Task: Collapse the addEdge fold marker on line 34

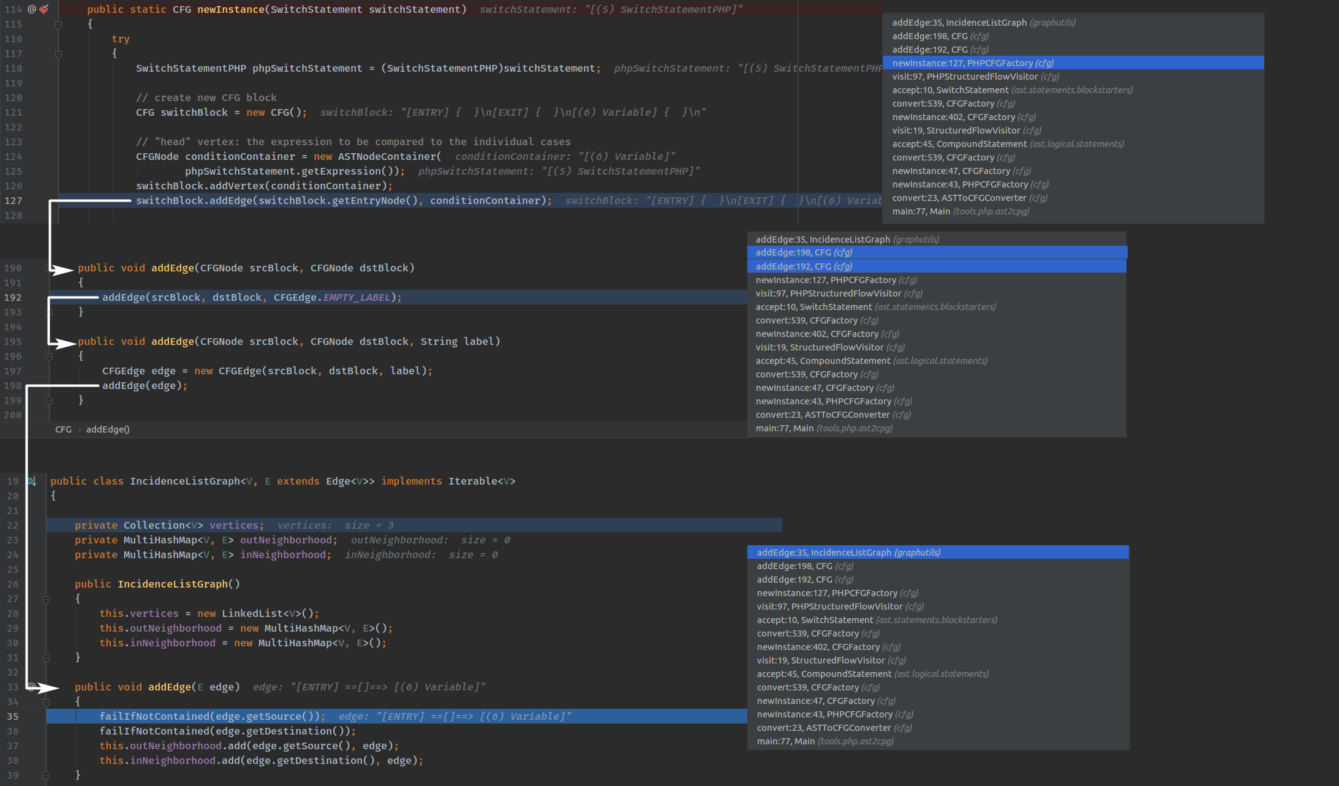Action: pos(46,702)
